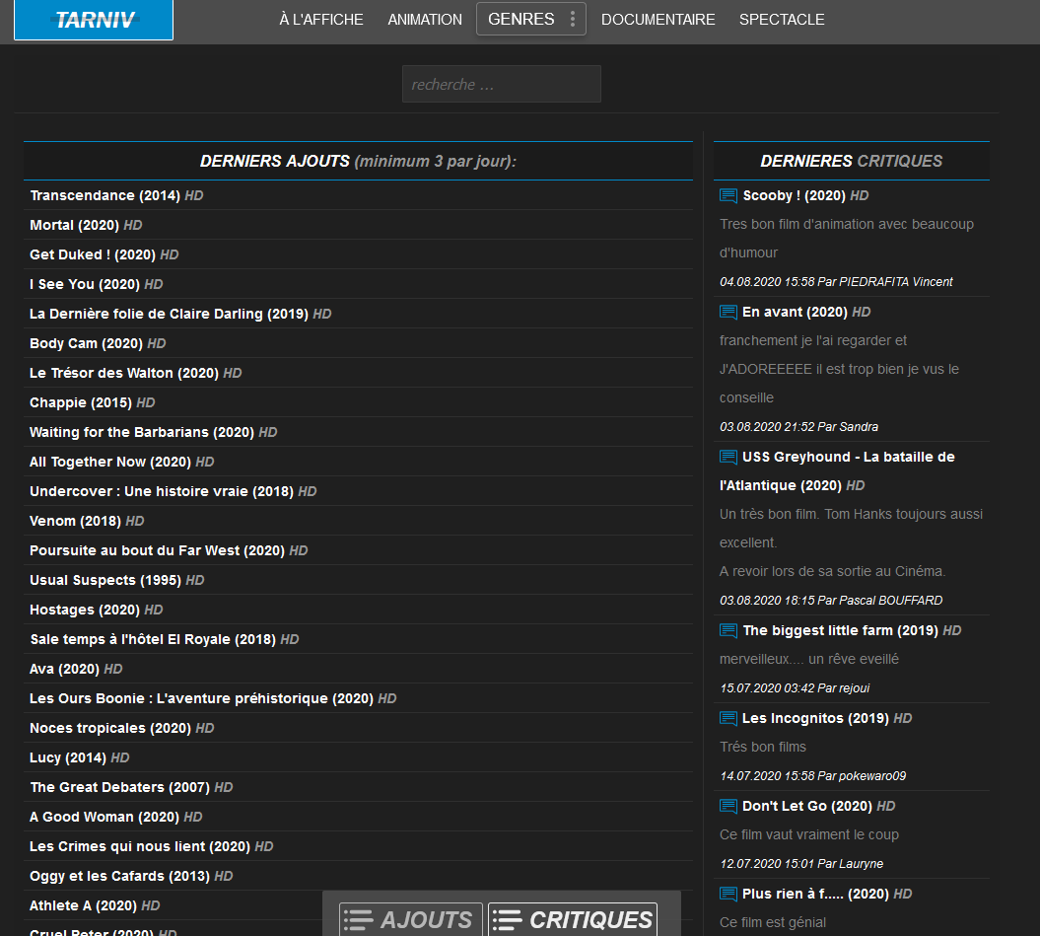The width and height of the screenshot is (1040, 936).
Task: Open the comment icon beside Plus rien à f.....
Action: 728,895
